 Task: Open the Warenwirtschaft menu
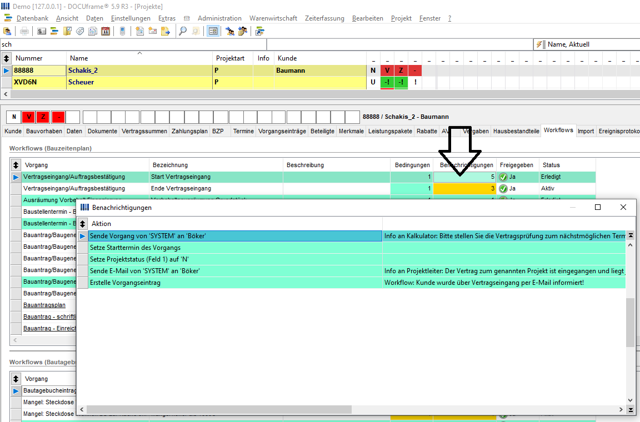273,18
